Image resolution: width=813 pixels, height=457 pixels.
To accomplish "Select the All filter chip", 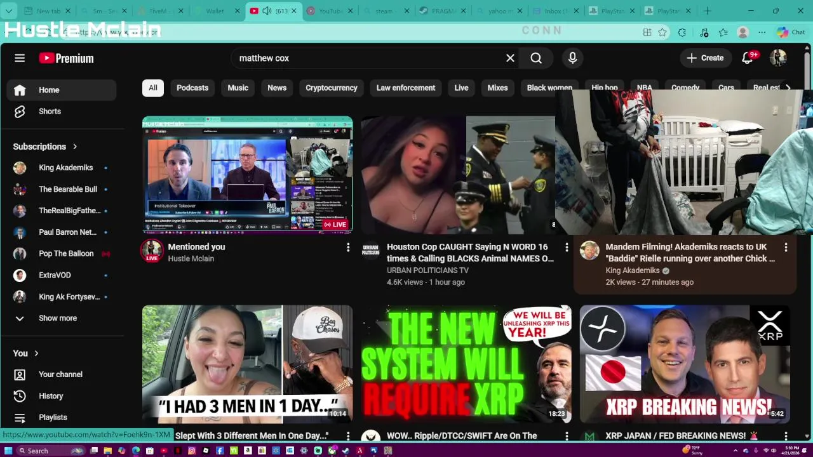I will pyautogui.click(x=153, y=88).
